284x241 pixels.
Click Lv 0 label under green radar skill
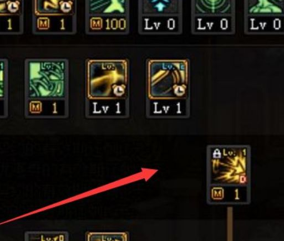[213, 24]
